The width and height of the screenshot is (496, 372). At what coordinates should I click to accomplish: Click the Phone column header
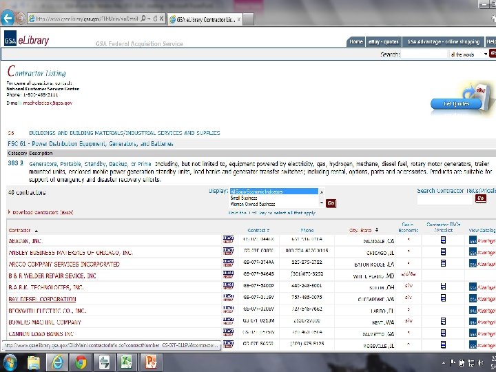click(307, 230)
